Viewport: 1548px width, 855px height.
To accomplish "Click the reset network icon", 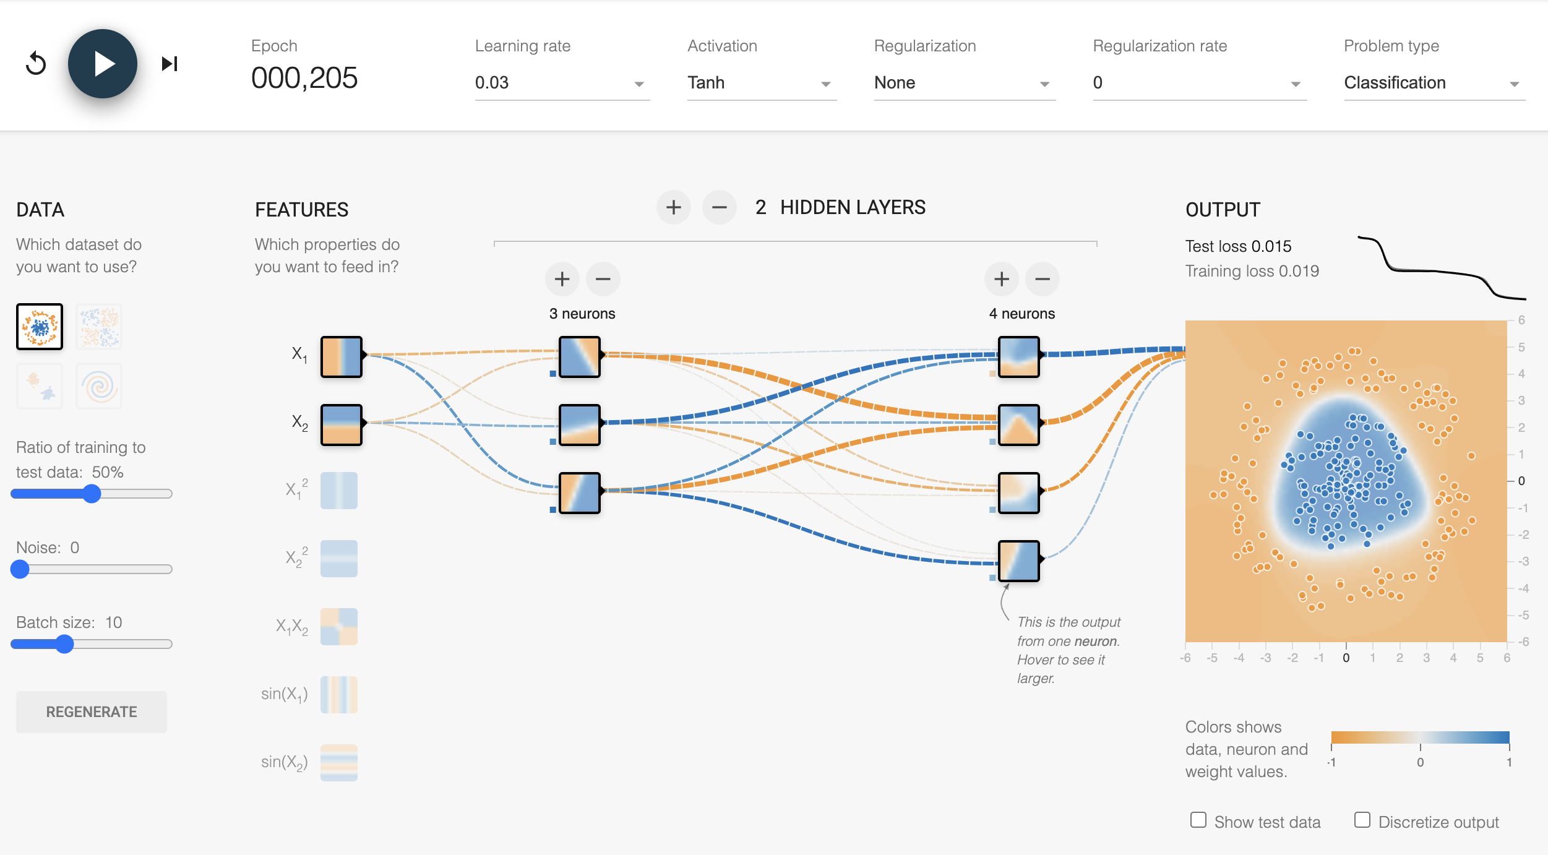I will [36, 64].
